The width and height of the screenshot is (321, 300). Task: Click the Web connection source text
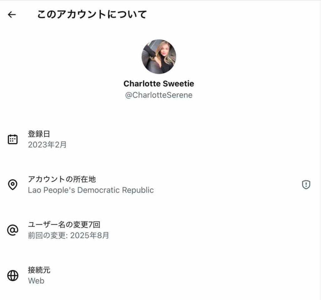(36, 281)
